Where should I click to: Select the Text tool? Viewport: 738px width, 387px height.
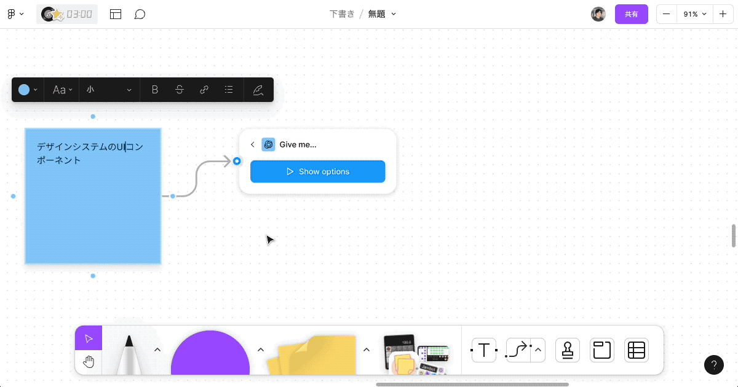[483, 350]
